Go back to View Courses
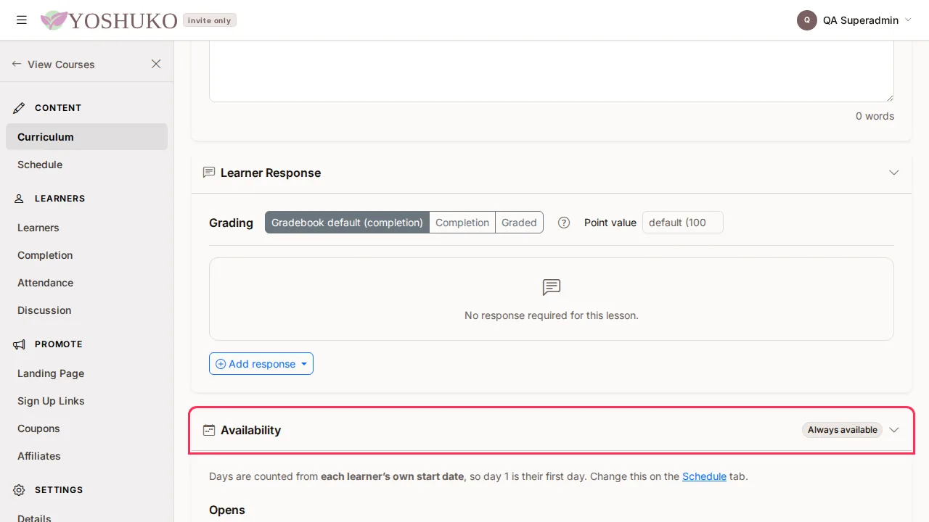Viewport: 929px width, 522px height. pyautogui.click(x=53, y=64)
